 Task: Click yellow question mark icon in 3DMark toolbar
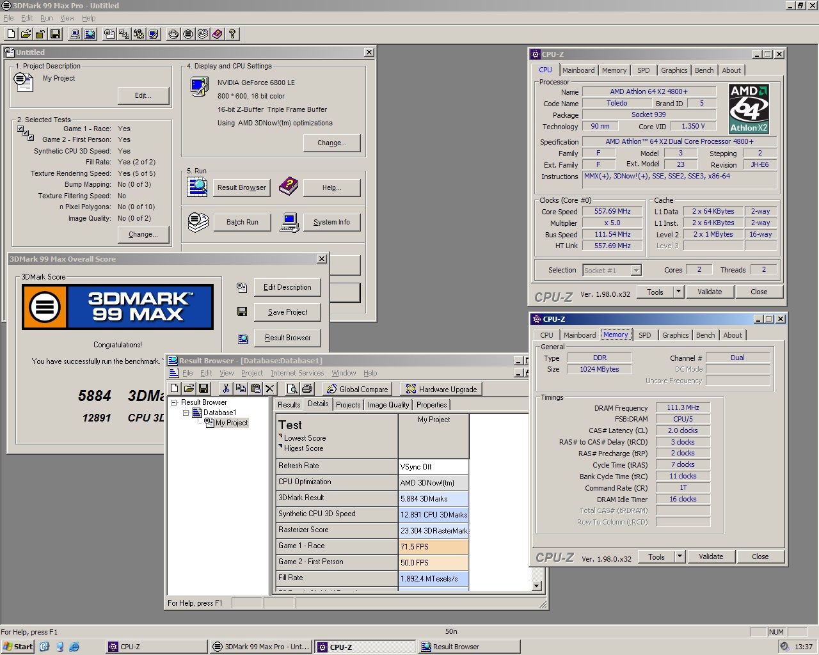(x=232, y=34)
